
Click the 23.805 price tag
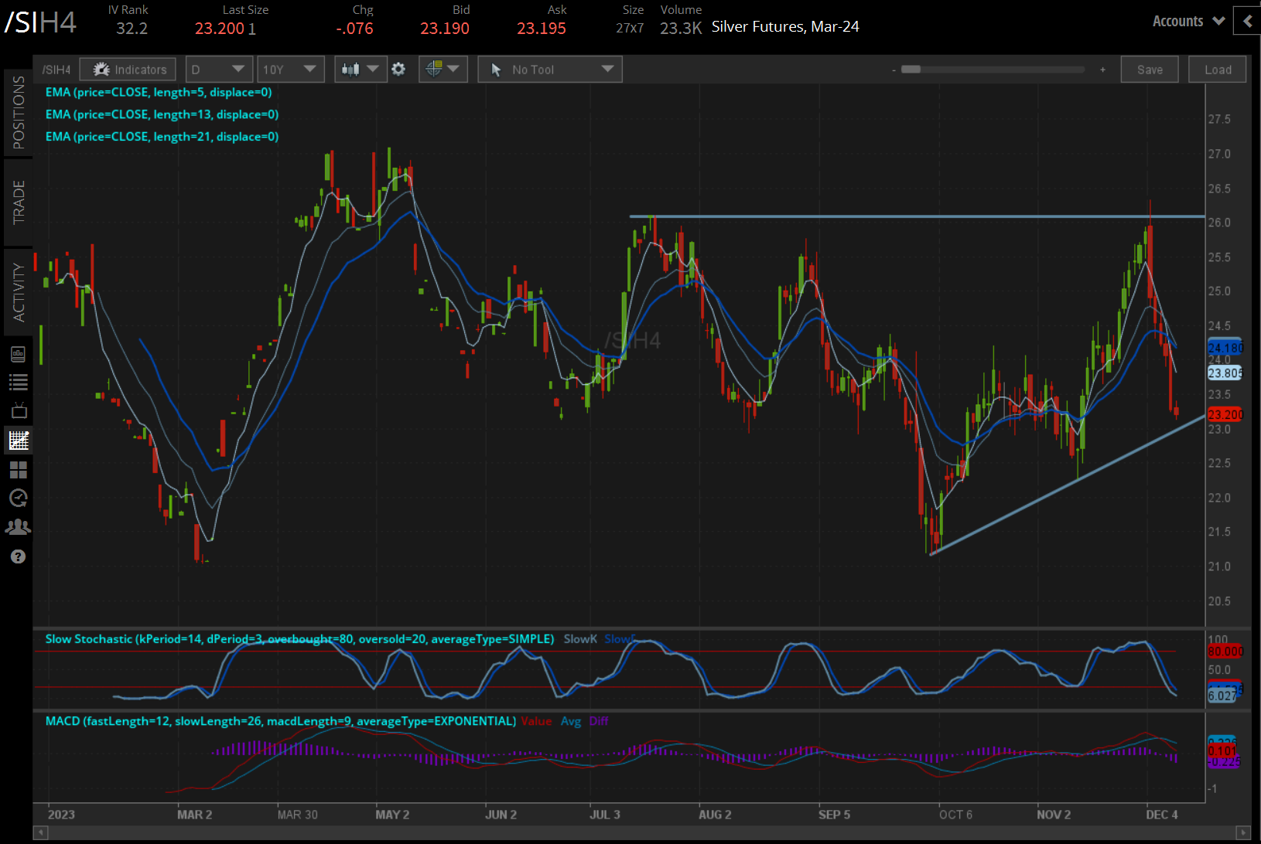click(1225, 373)
